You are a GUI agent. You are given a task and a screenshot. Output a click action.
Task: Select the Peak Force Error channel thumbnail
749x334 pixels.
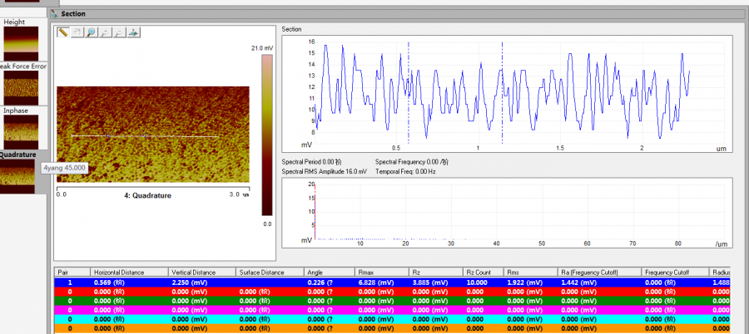[20, 86]
